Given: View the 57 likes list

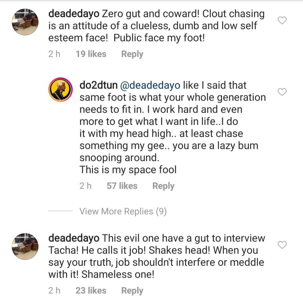Looking at the screenshot, I should [x=122, y=186].
